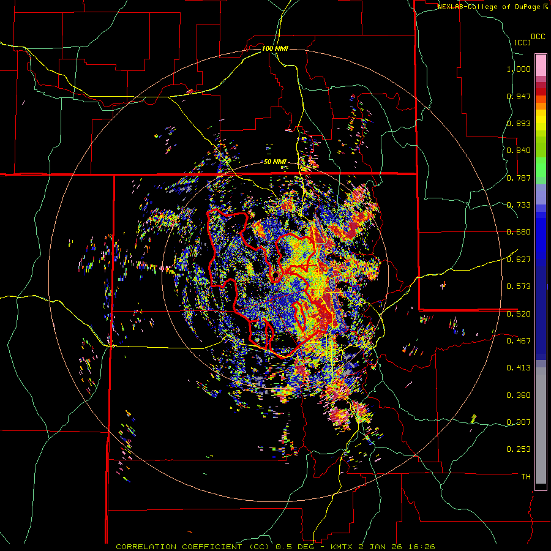
Task: Click the 100 NMI range ring label
Action: pyautogui.click(x=275, y=48)
